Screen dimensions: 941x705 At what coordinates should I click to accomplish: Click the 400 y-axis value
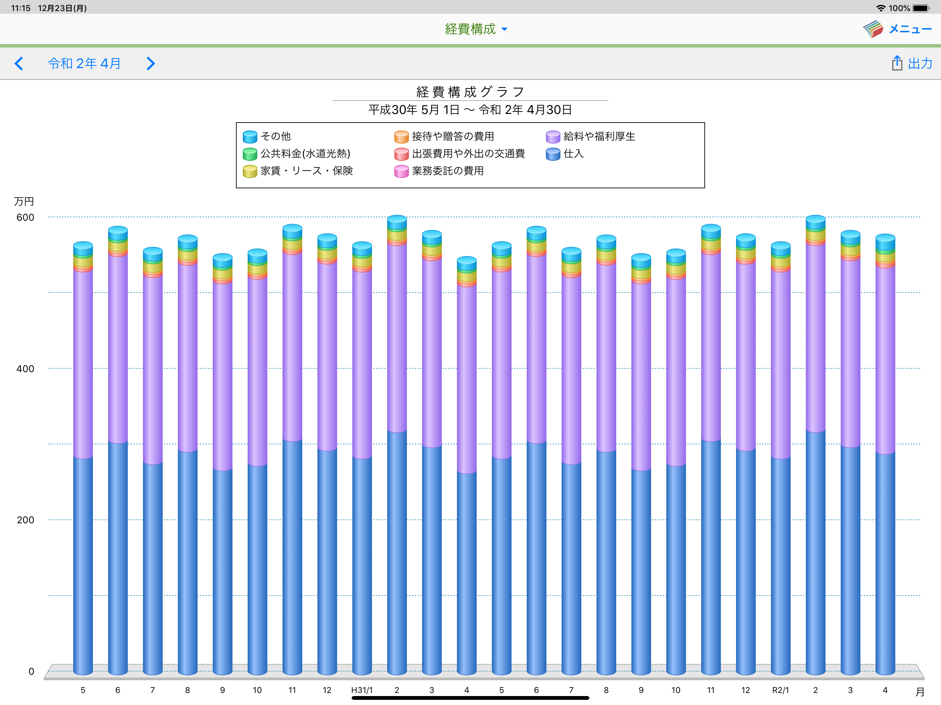click(x=25, y=369)
